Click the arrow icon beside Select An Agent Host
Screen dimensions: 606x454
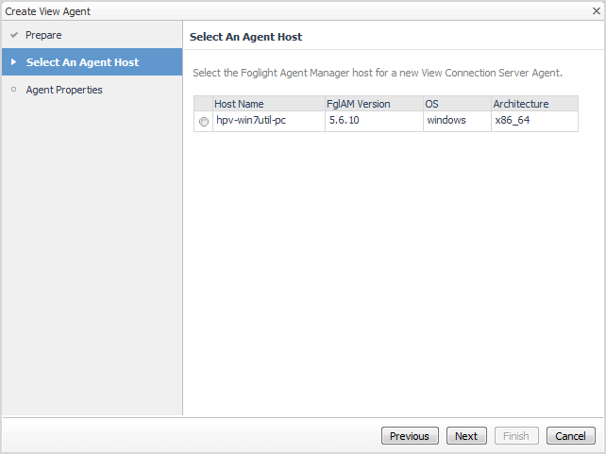[13, 62]
